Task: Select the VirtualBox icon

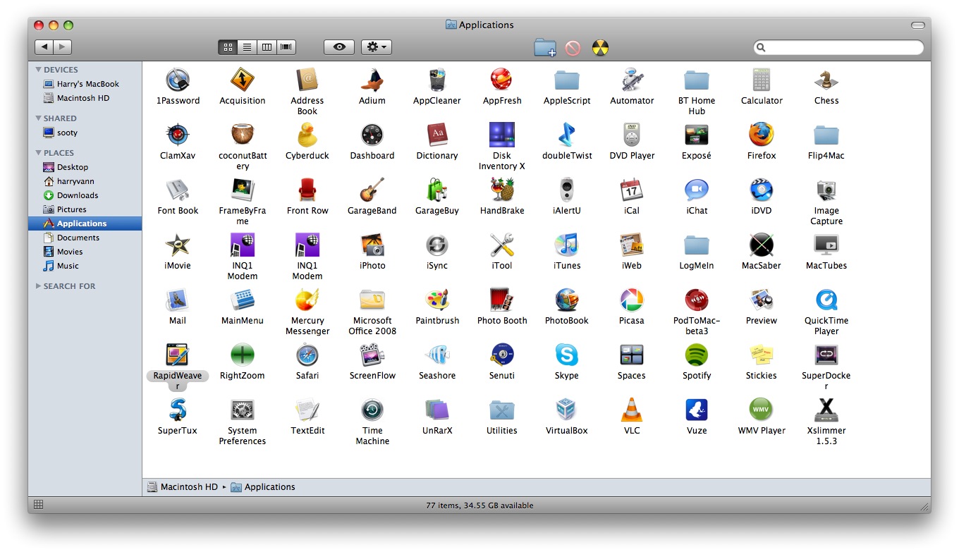Action: [x=567, y=410]
